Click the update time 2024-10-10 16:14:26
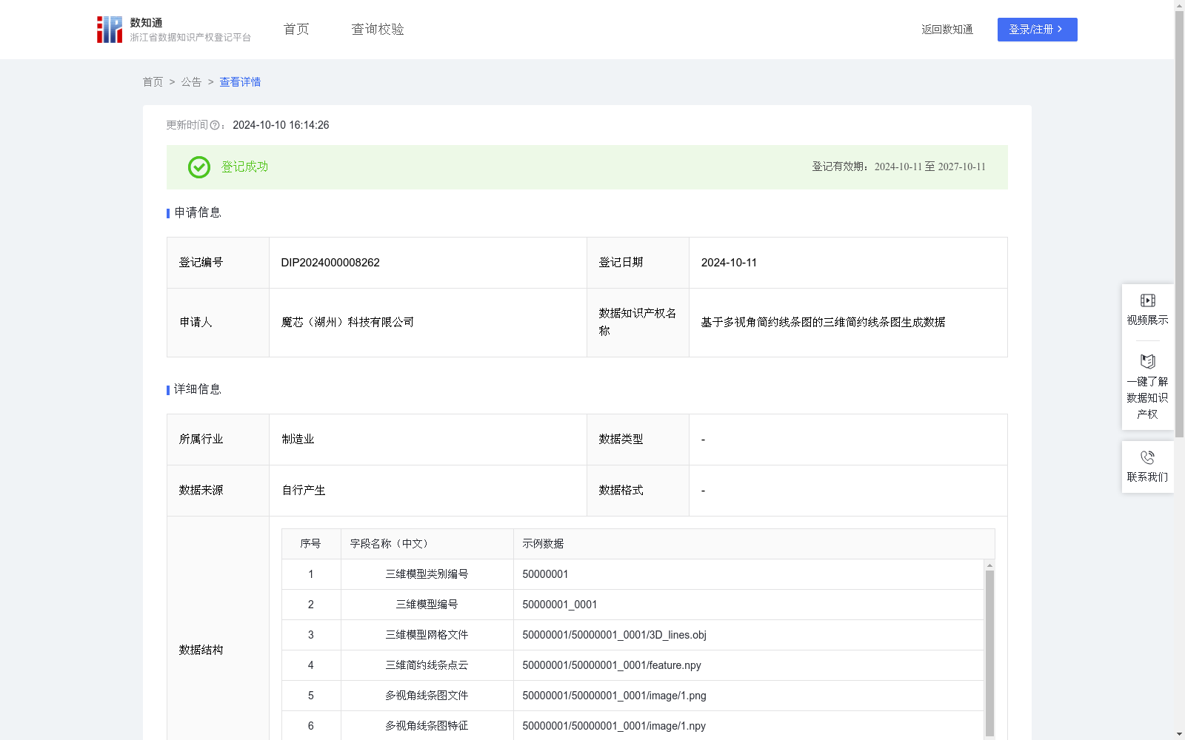The image size is (1185, 740). click(x=281, y=126)
